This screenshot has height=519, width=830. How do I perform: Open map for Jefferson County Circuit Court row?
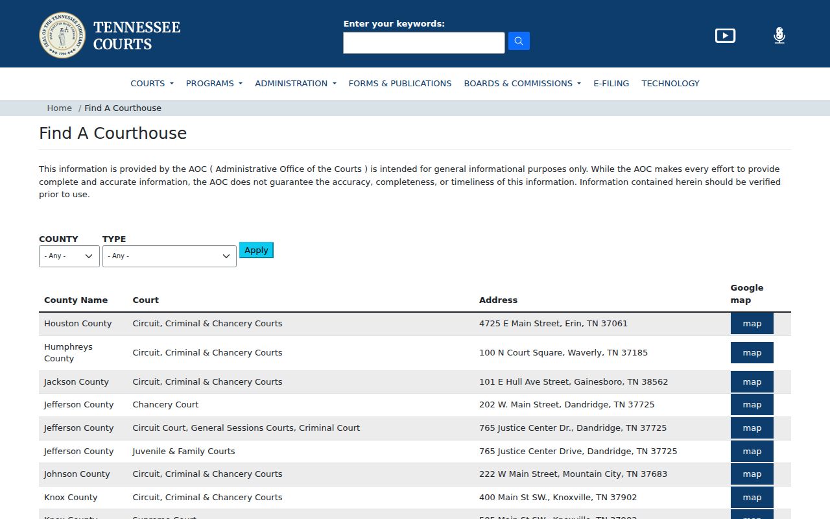click(x=752, y=428)
